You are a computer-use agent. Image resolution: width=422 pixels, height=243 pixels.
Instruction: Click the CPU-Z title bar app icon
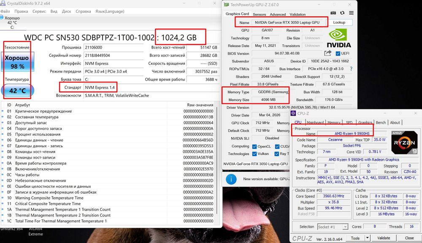click(293, 113)
